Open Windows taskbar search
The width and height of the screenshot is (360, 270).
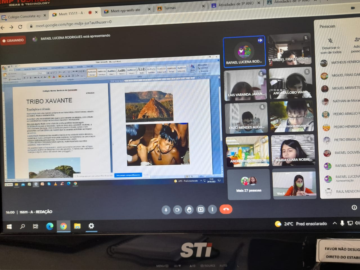(22, 226)
